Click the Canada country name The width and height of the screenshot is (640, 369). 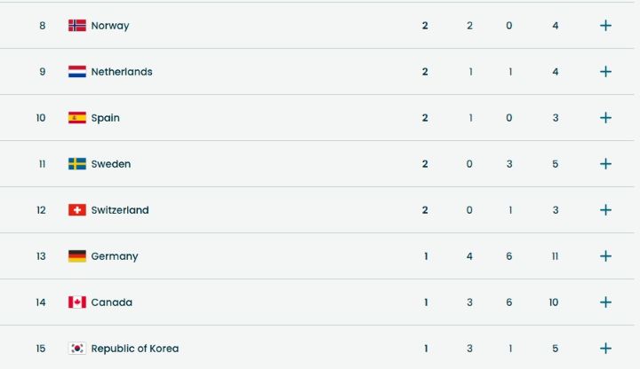click(112, 302)
